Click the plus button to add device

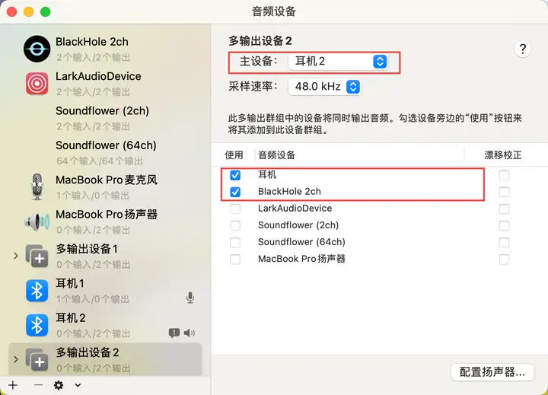coord(13,385)
